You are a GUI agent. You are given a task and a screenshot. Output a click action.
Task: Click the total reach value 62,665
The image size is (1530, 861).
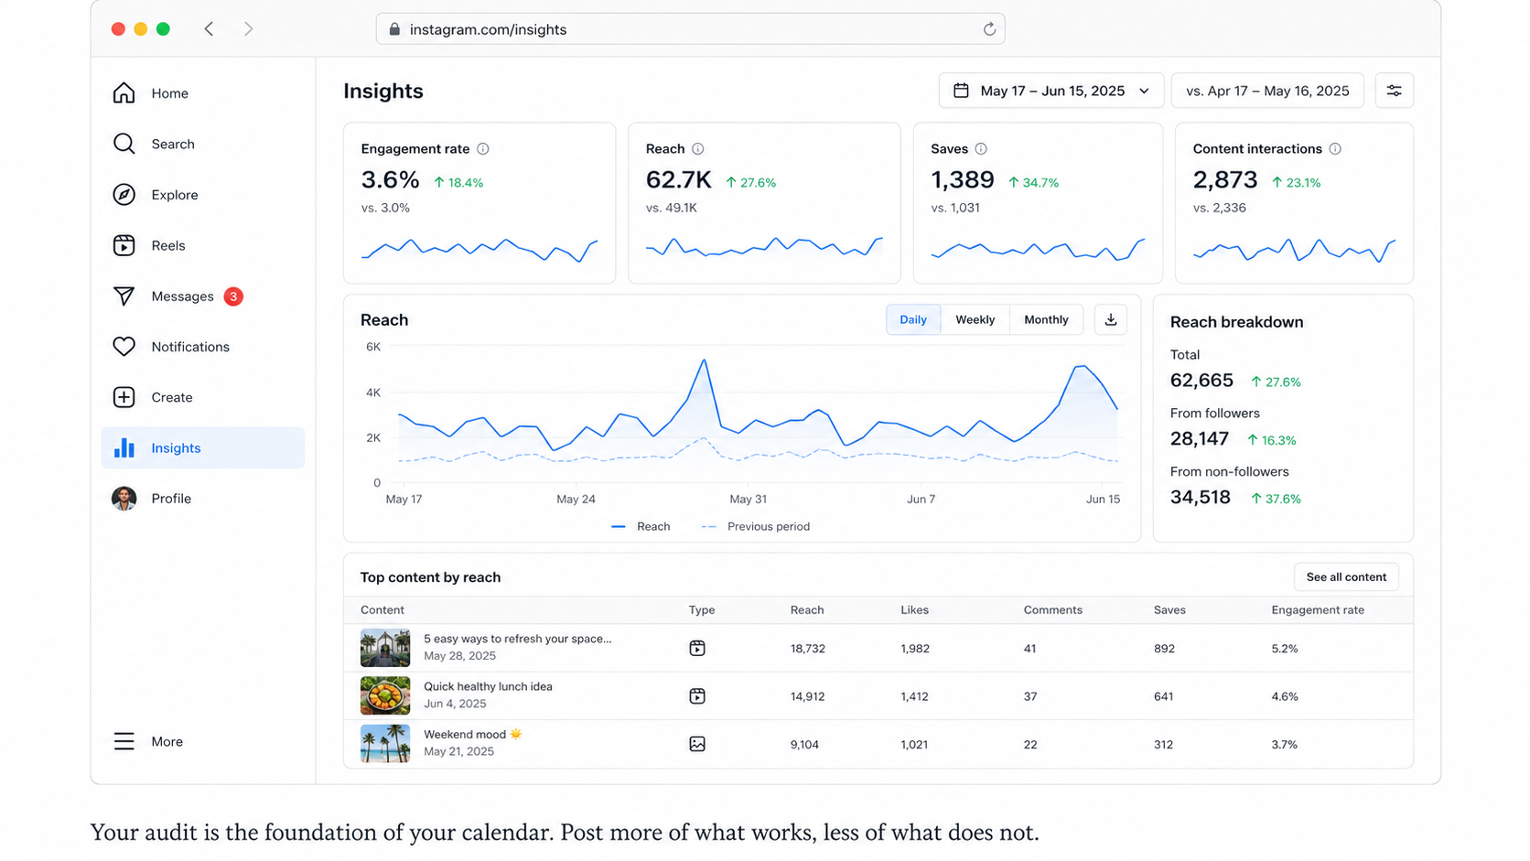click(1201, 381)
